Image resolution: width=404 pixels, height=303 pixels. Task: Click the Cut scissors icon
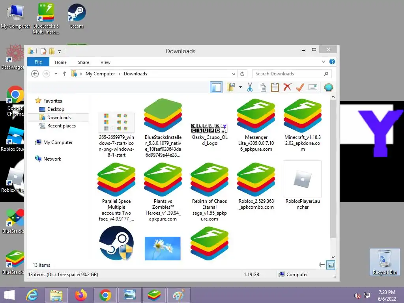(x=250, y=87)
